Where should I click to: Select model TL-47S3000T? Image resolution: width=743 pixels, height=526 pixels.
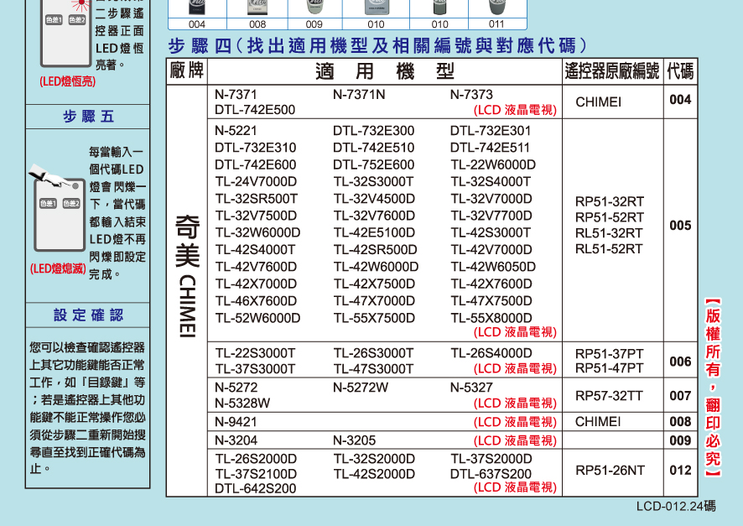pos(373,368)
